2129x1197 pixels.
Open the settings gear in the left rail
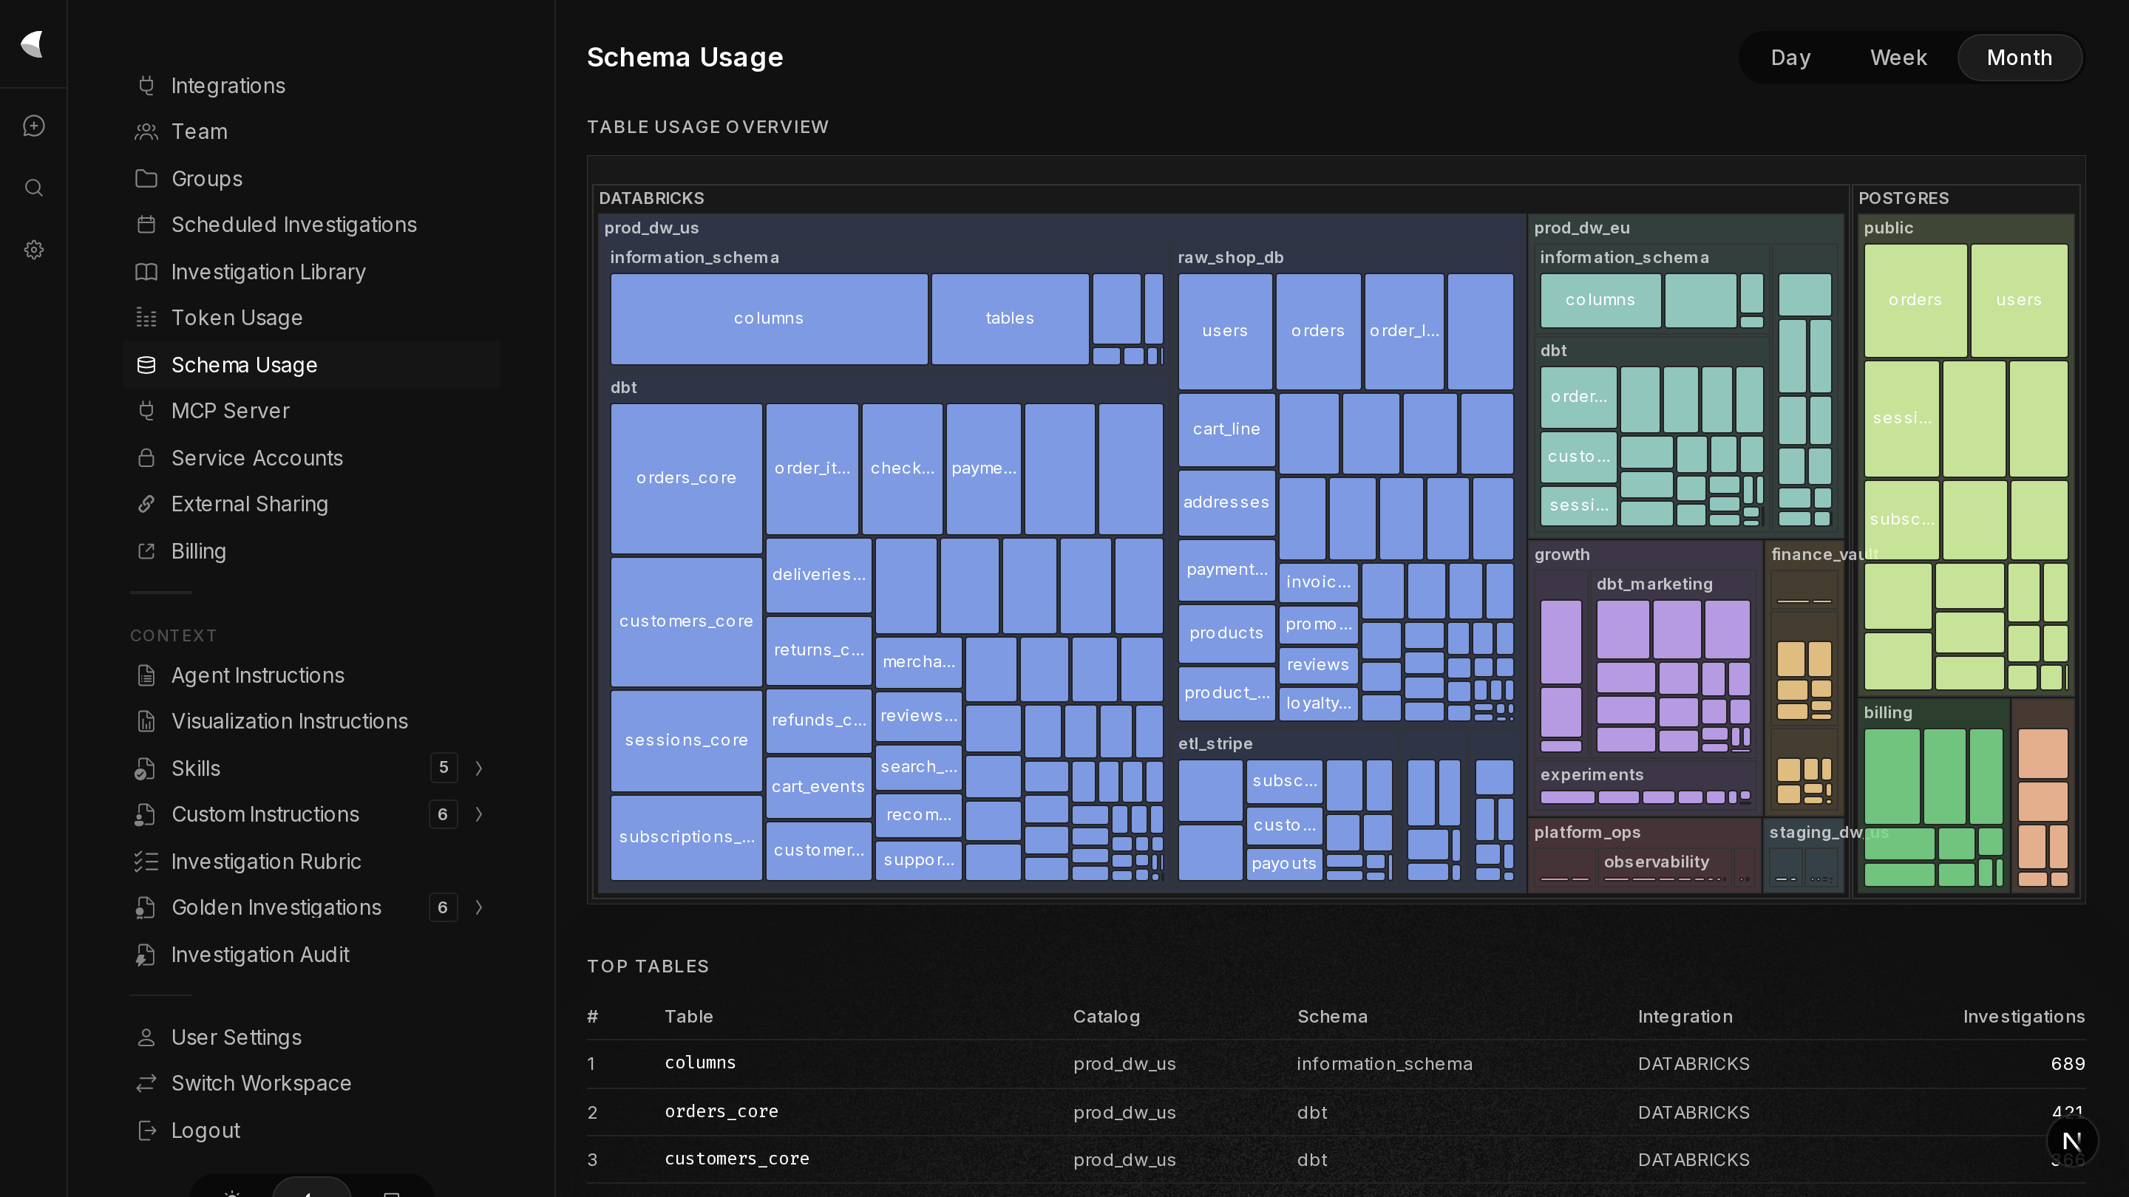(x=34, y=250)
